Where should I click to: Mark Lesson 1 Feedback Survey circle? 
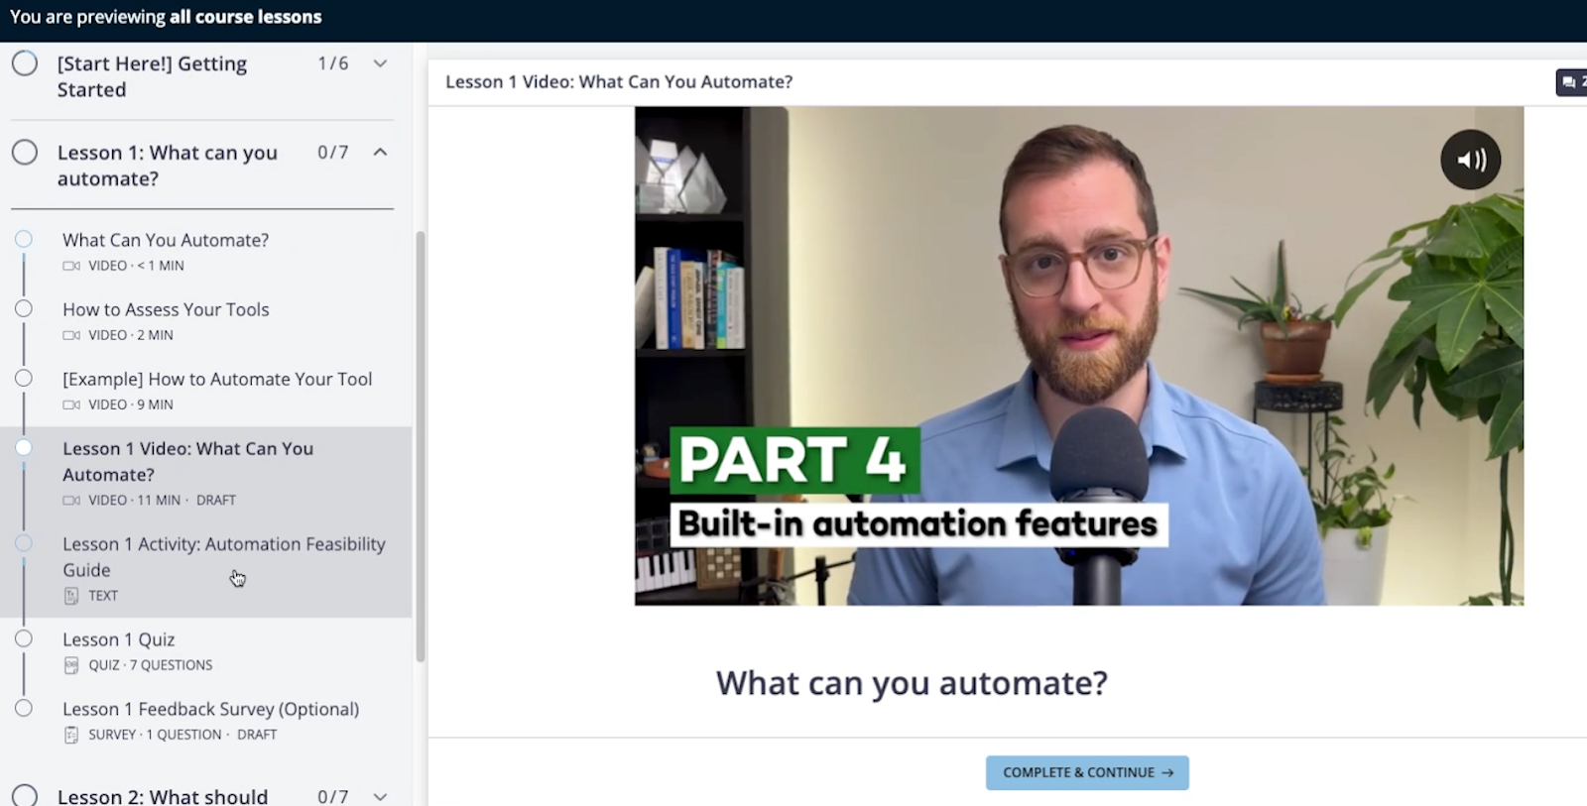point(24,708)
